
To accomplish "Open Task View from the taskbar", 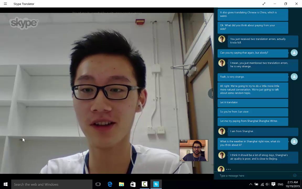I will coord(98,184).
